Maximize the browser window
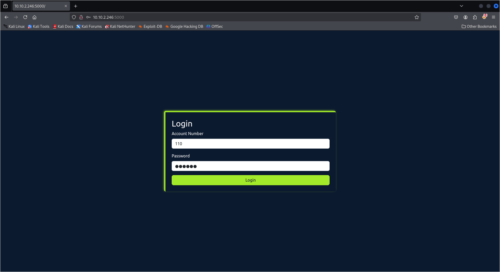Image resolution: width=500 pixels, height=272 pixels. coord(489,6)
